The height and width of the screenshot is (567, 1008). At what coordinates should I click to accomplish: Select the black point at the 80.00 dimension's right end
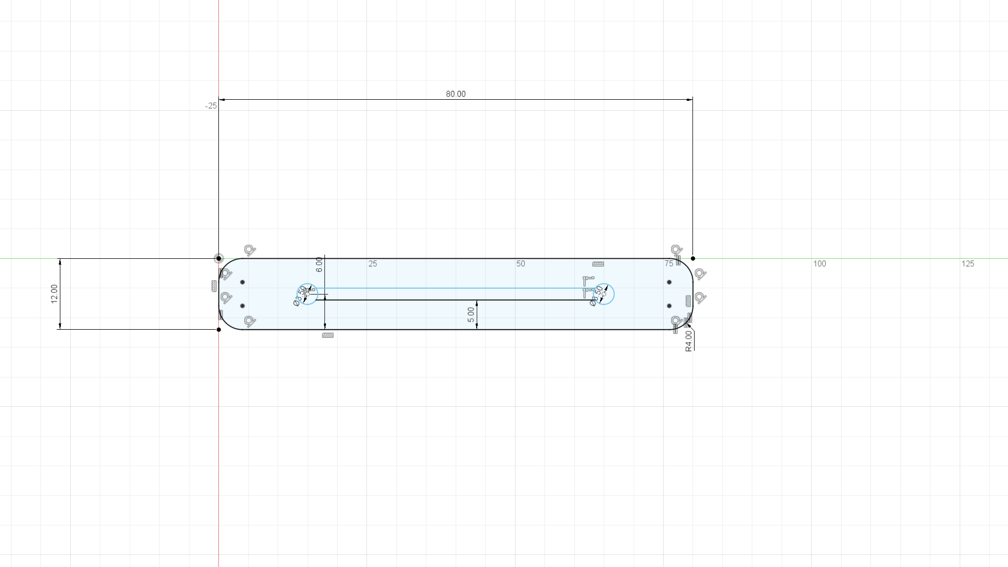pyautogui.click(x=693, y=258)
